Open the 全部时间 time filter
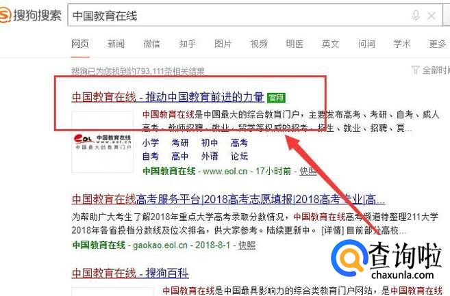 (436, 70)
